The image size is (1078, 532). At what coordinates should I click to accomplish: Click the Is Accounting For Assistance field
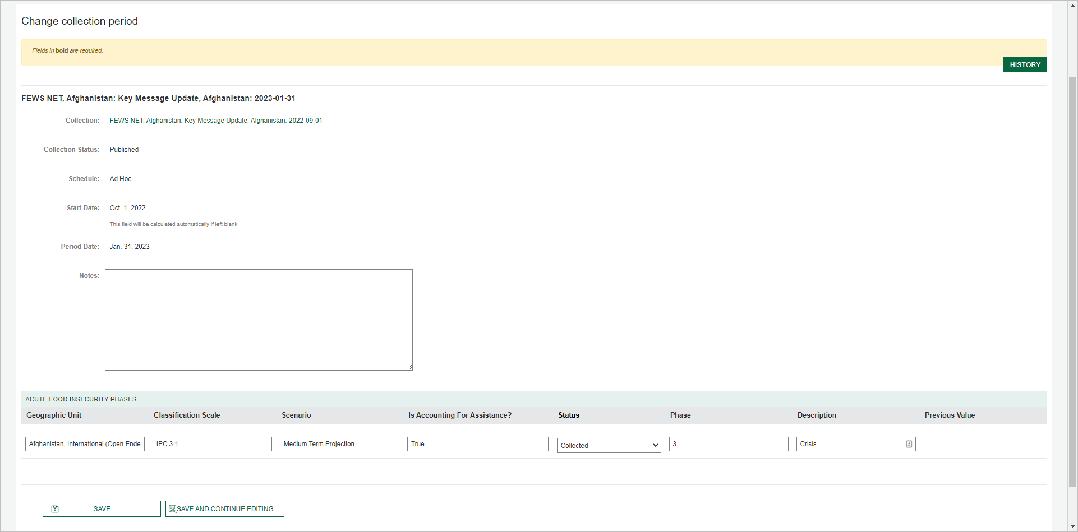[x=477, y=444]
